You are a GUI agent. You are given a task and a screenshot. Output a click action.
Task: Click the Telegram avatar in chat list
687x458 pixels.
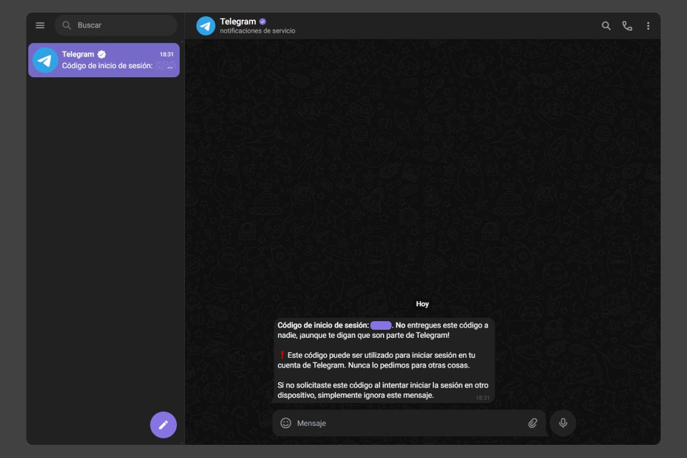pos(45,60)
